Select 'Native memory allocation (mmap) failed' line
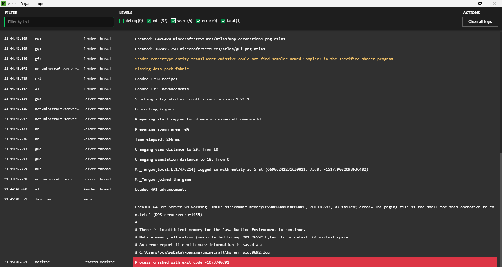 pyautogui.click(x=241, y=237)
